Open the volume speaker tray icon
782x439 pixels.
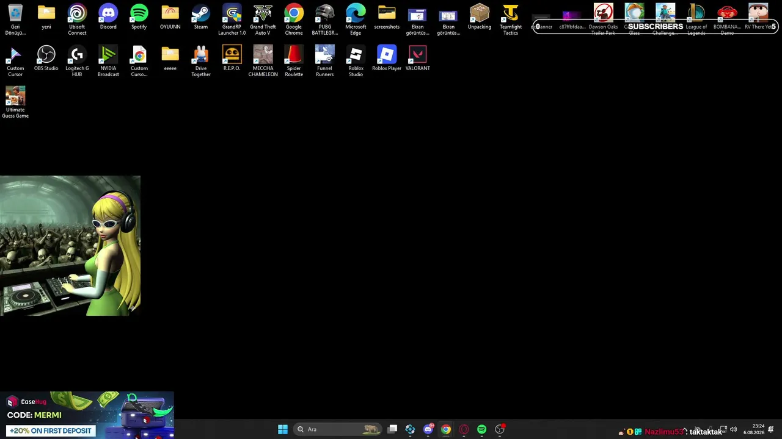coord(733,429)
